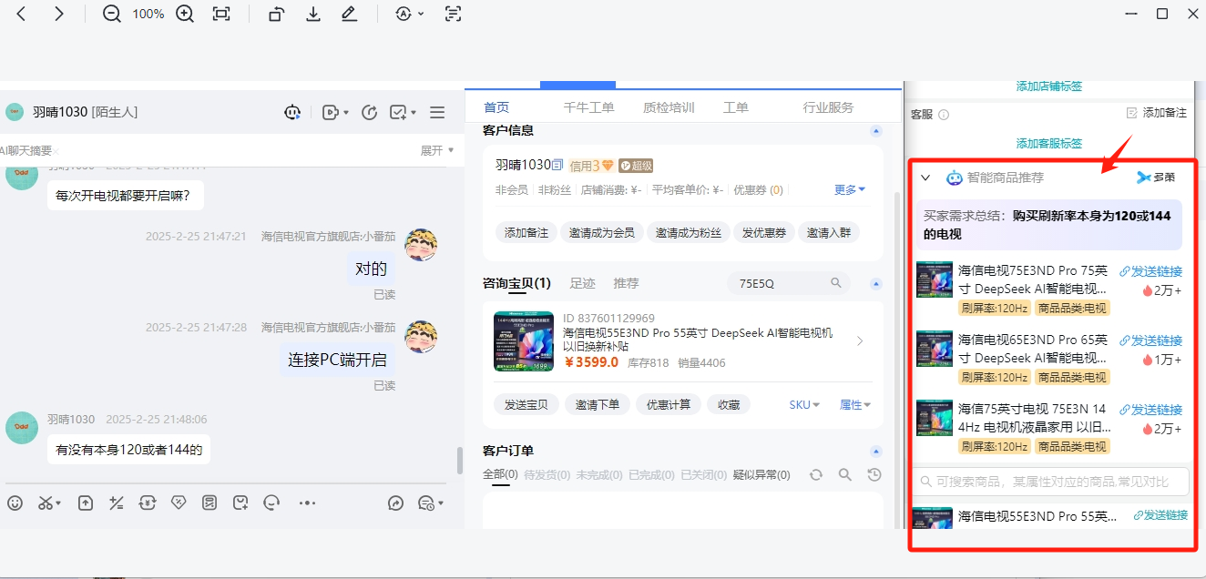Click the coupon tag icon in chat toolbar
This screenshot has height=579, width=1206.
(179, 503)
